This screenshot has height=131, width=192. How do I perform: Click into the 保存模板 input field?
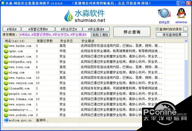tap(55, 35)
